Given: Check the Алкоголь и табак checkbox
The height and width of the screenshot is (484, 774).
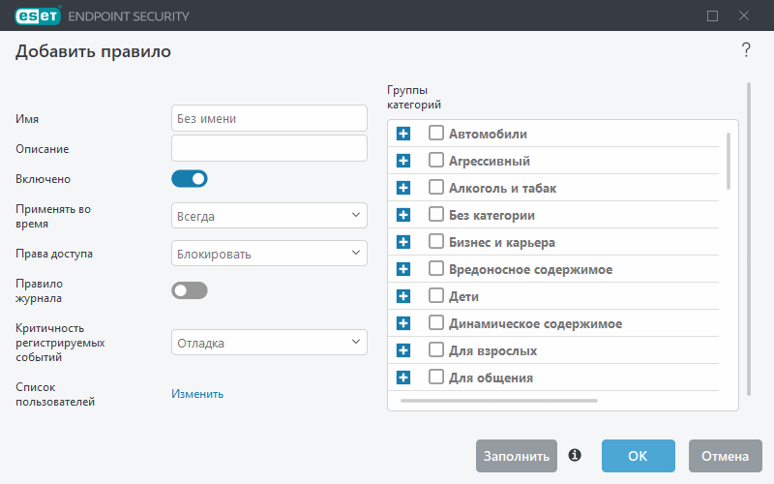Looking at the screenshot, I should (436, 187).
